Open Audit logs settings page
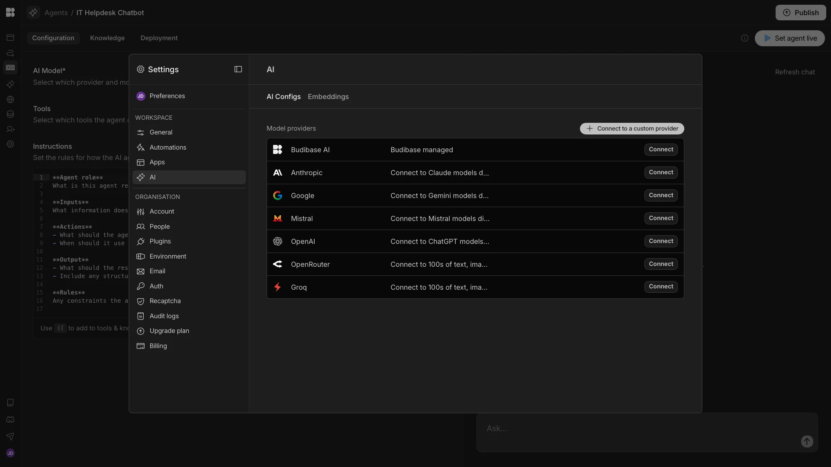This screenshot has height=467, width=831. (164, 316)
